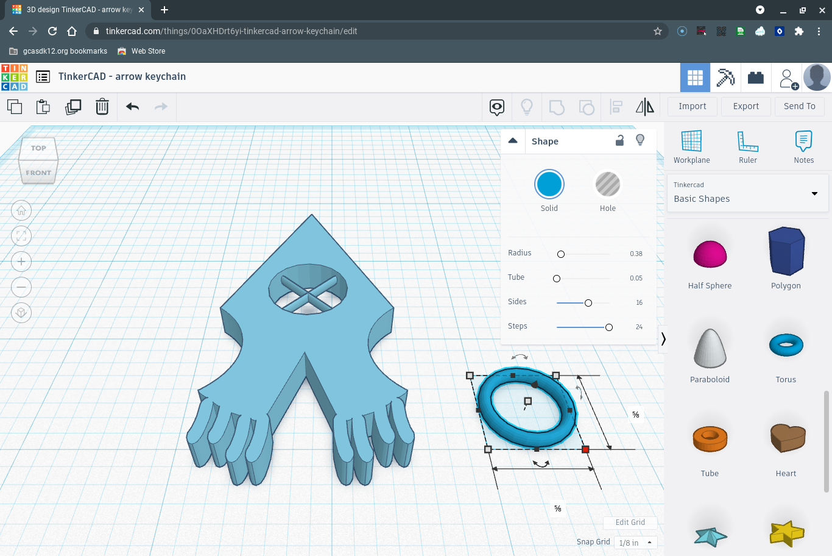Set the shape to Hole
This screenshot has width=832, height=556.
point(607,185)
